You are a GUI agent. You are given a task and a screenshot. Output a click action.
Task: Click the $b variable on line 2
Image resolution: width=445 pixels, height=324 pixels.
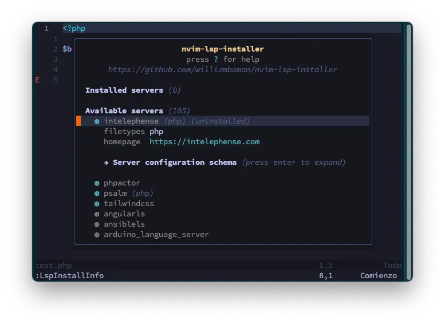coord(67,49)
